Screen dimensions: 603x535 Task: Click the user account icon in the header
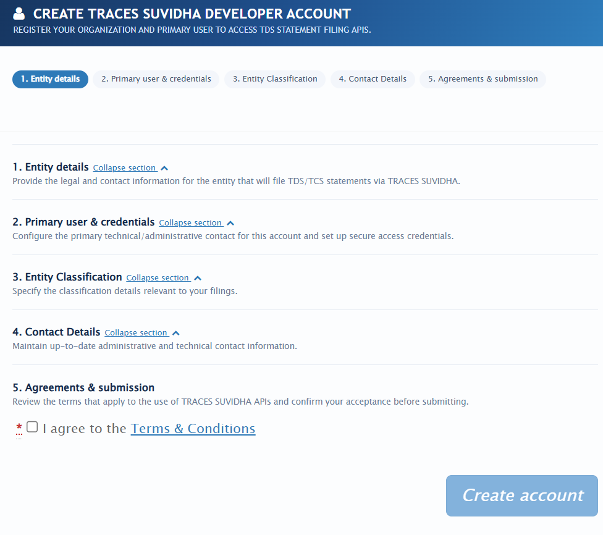pyautogui.click(x=20, y=13)
